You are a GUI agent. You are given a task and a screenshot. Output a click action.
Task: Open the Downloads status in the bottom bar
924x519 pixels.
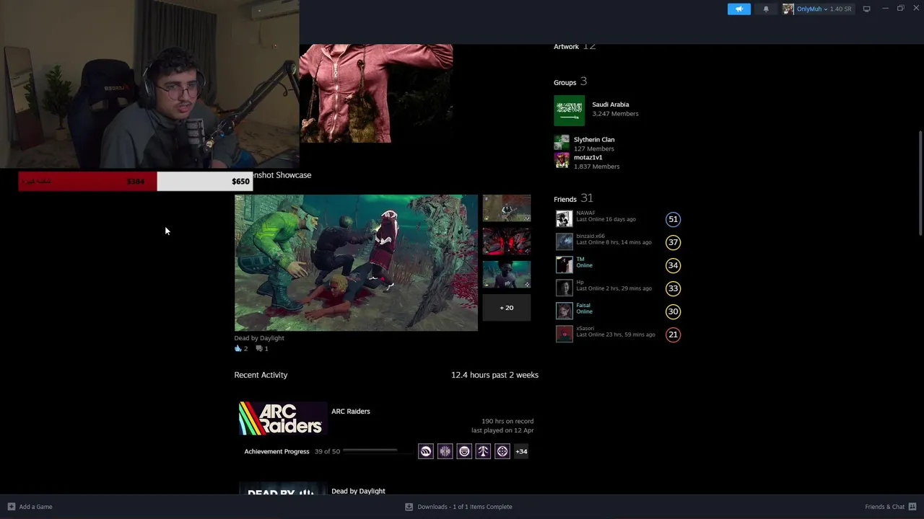465,507
